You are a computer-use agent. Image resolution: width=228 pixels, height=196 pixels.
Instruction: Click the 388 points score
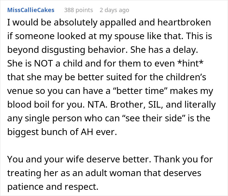(x=78, y=10)
